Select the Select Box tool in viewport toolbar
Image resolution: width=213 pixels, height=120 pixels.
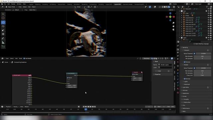point(3,14)
